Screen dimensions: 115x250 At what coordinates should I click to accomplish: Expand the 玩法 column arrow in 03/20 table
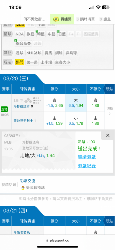(x=109, y=89)
